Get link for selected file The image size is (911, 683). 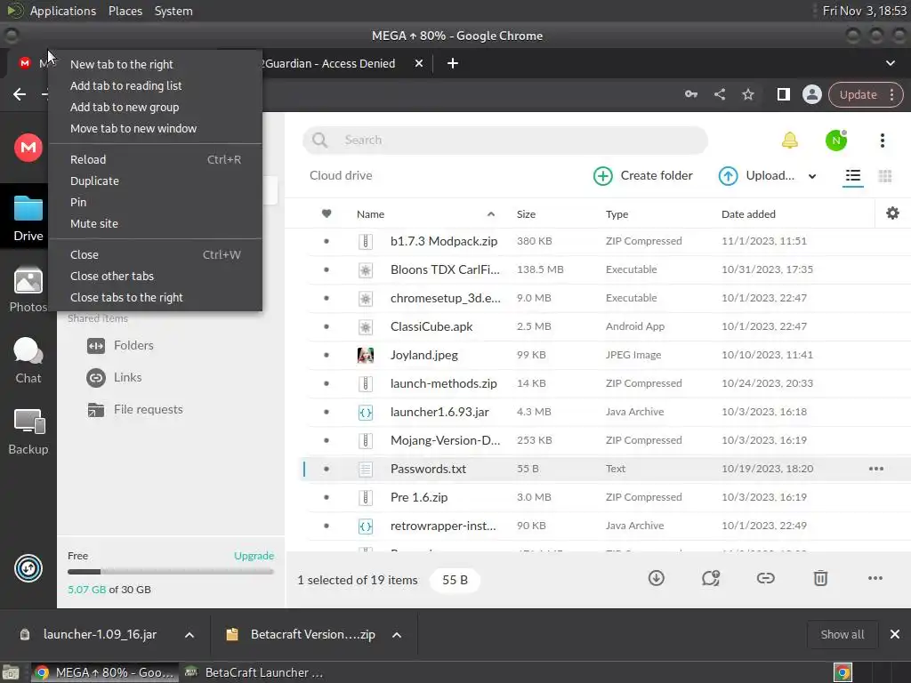click(765, 578)
